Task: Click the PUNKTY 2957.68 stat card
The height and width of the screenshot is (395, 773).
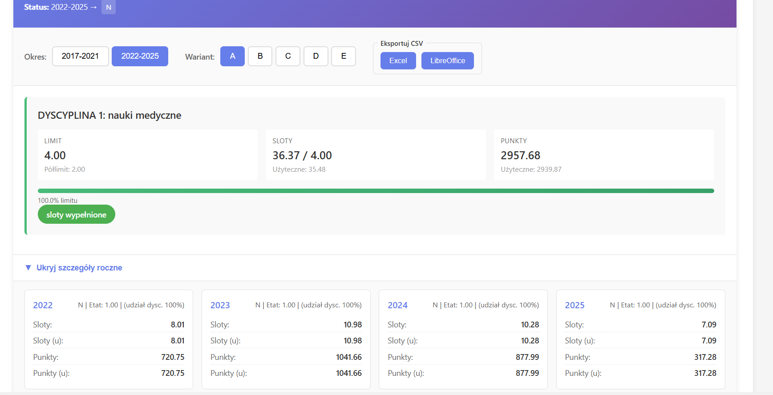Action: click(x=603, y=155)
